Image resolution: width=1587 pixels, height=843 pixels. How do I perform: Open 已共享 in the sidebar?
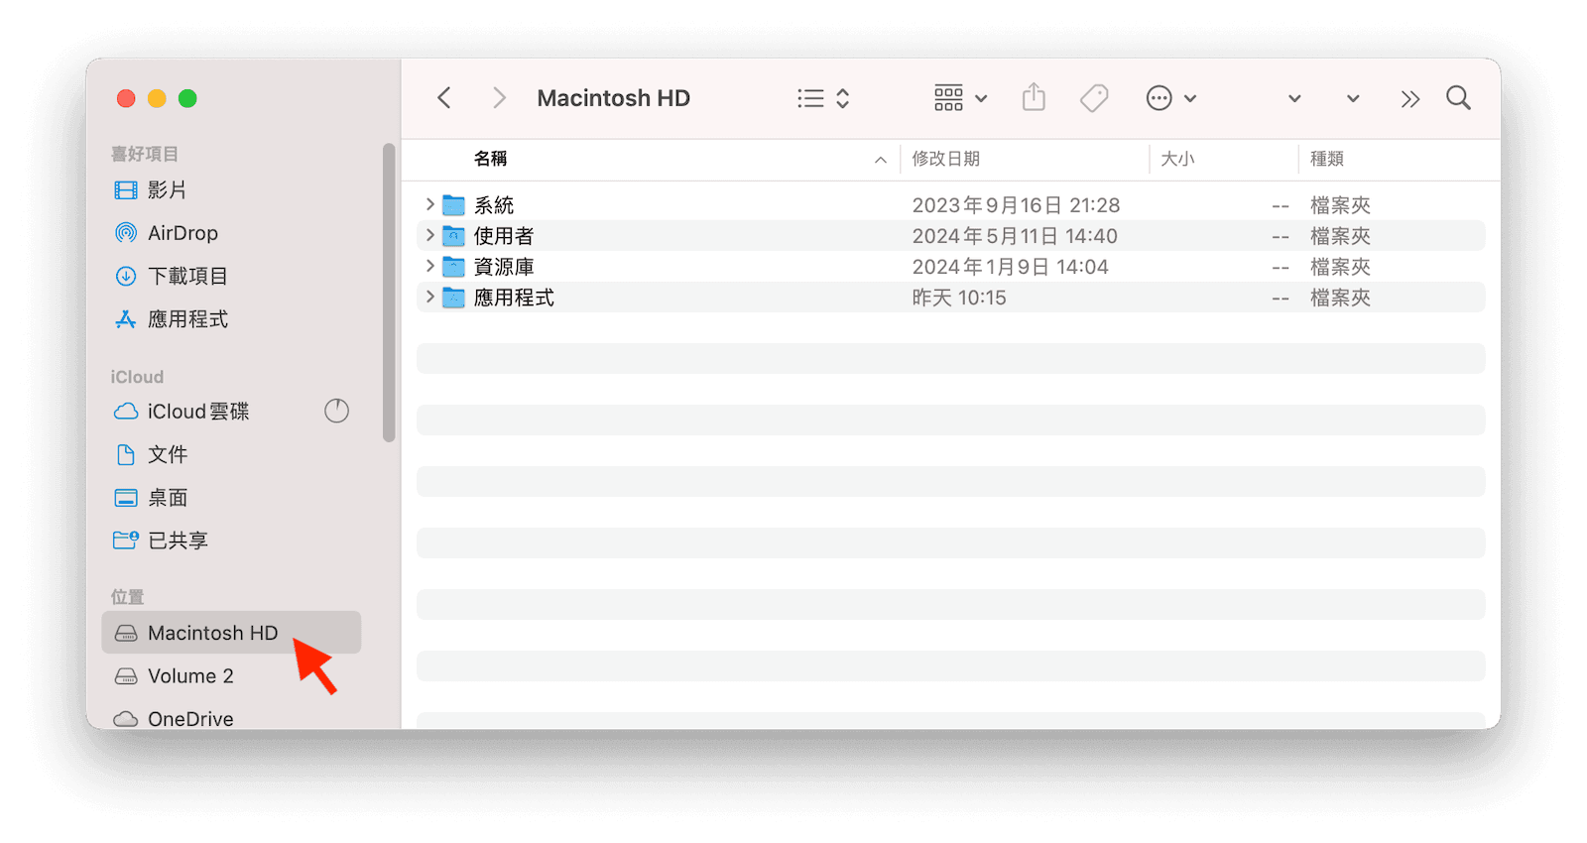(x=231, y=541)
